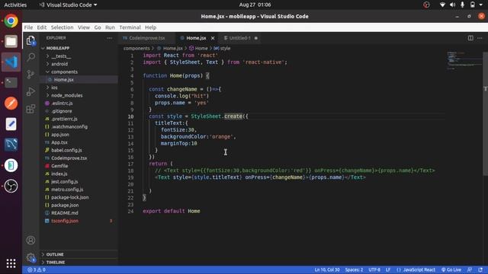Click the notifications bell in status bar
Image resolution: width=488 pixels, height=274 pixels.
coord(480,270)
